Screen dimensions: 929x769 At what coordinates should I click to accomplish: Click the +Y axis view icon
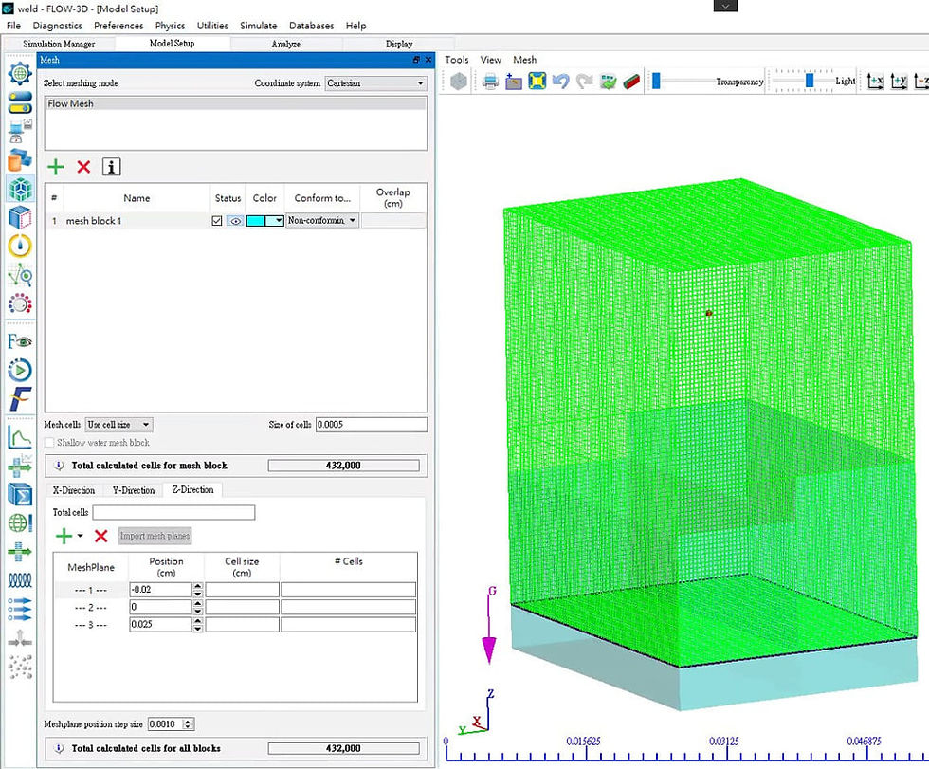pyautogui.click(x=899, y=82)
